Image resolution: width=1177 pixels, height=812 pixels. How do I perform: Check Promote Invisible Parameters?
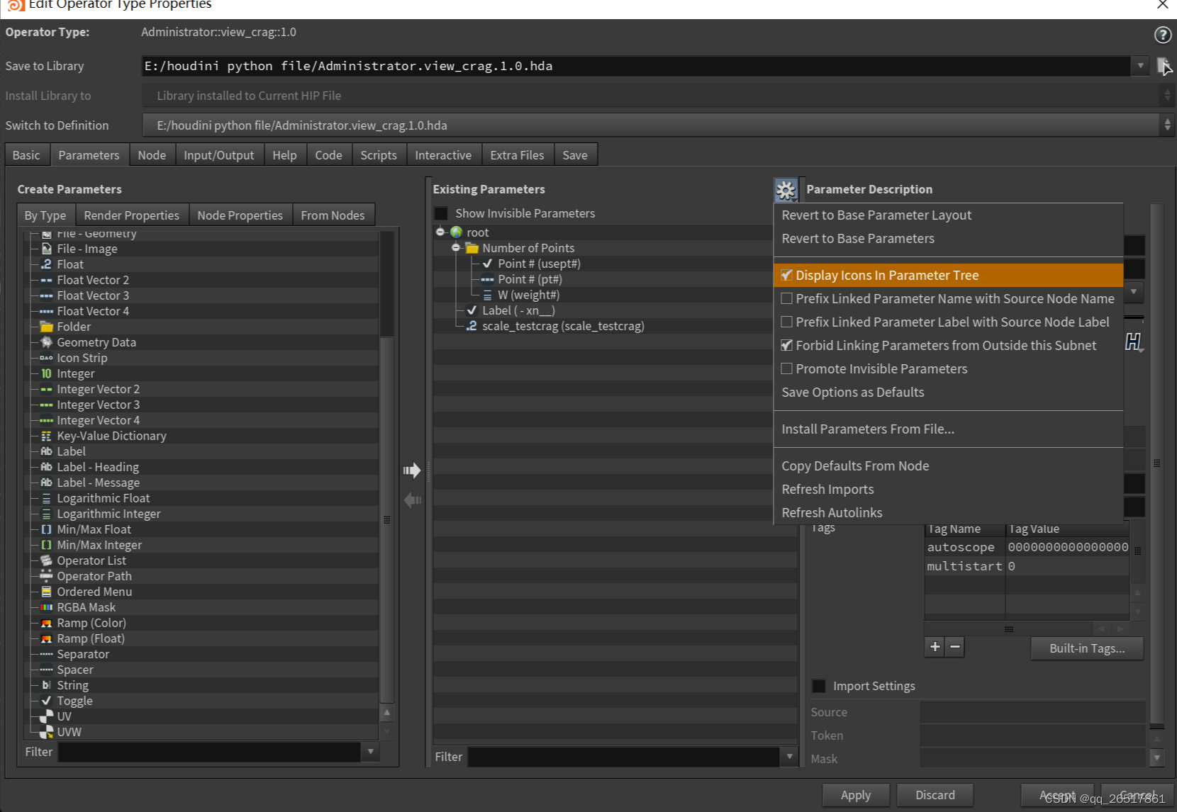click(x=786, y=368)
